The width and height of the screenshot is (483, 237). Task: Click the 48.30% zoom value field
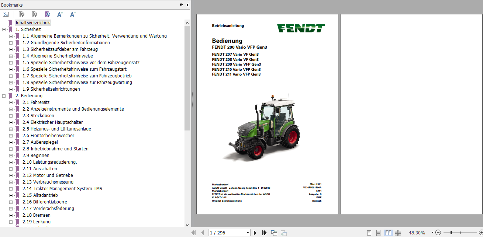(418, 233)
